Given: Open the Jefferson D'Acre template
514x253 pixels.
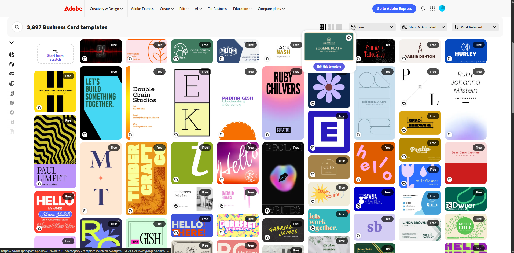Looking at the screenshot, I should [375, 103].
